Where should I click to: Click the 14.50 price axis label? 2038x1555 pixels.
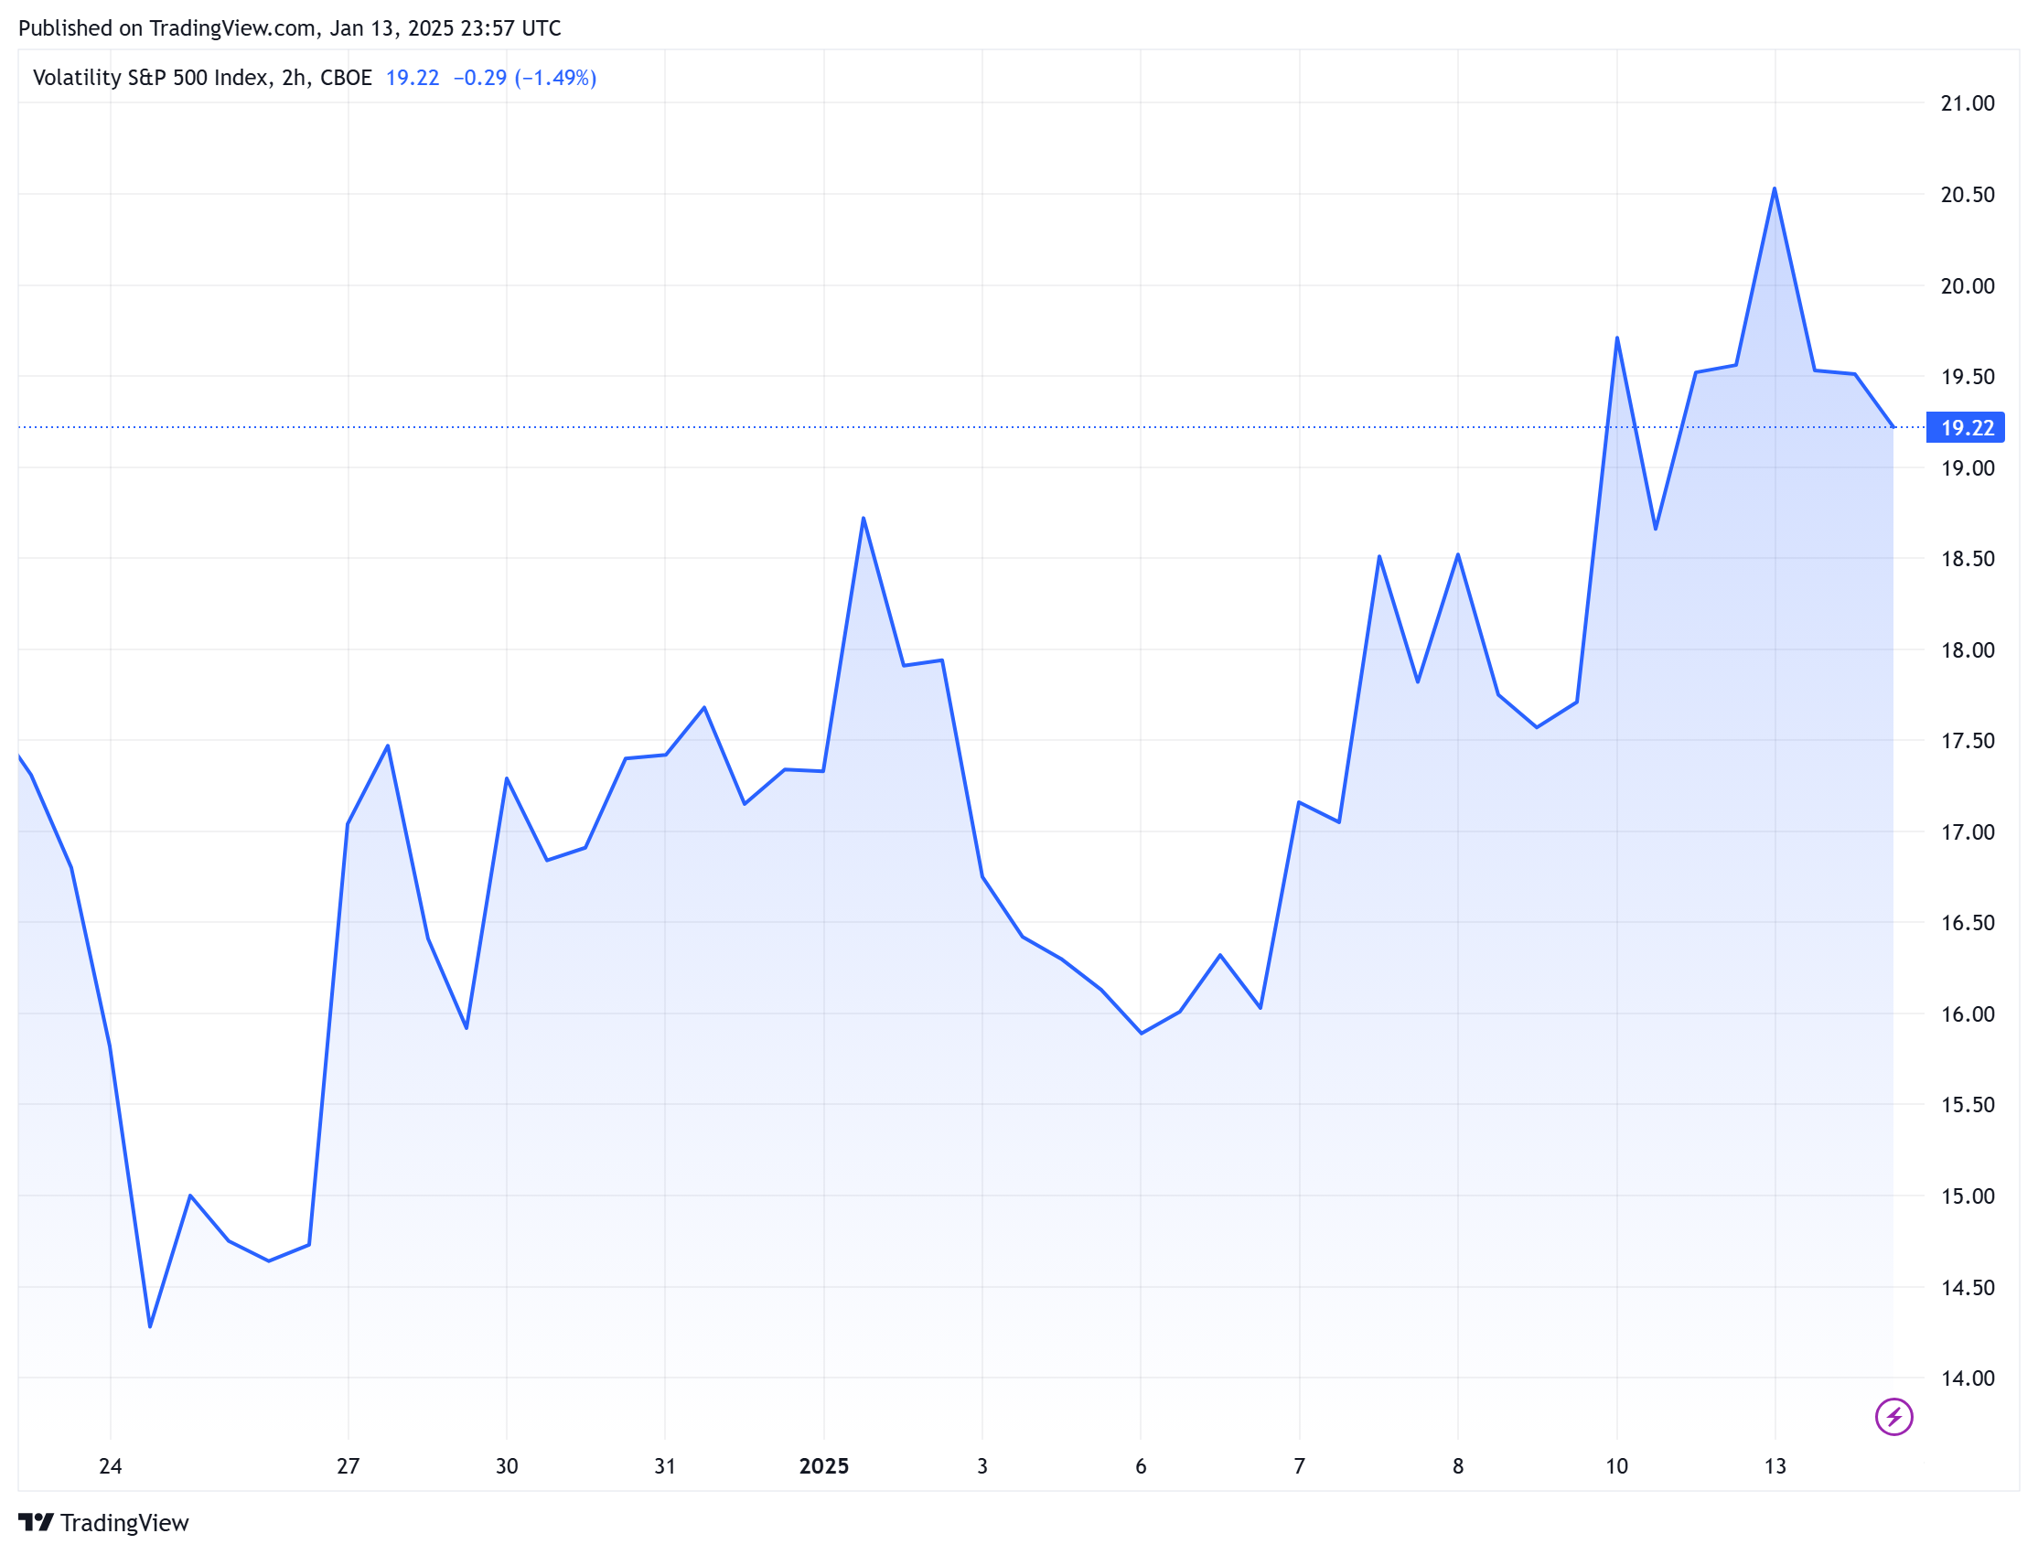pyautogui.click(x=1968, y=1288)
